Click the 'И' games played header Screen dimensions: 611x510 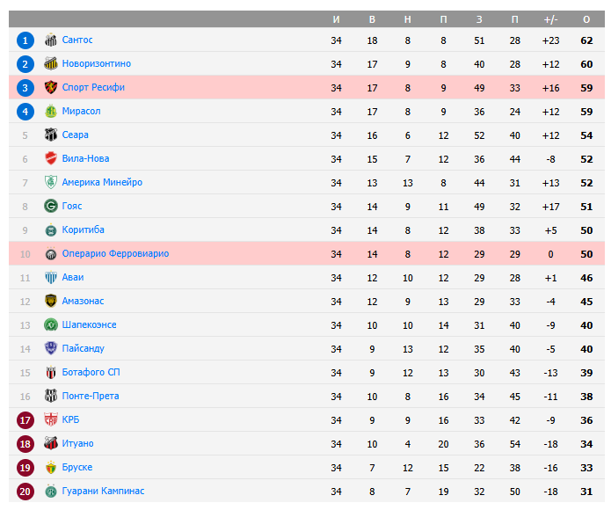click(x=336, y=19)
